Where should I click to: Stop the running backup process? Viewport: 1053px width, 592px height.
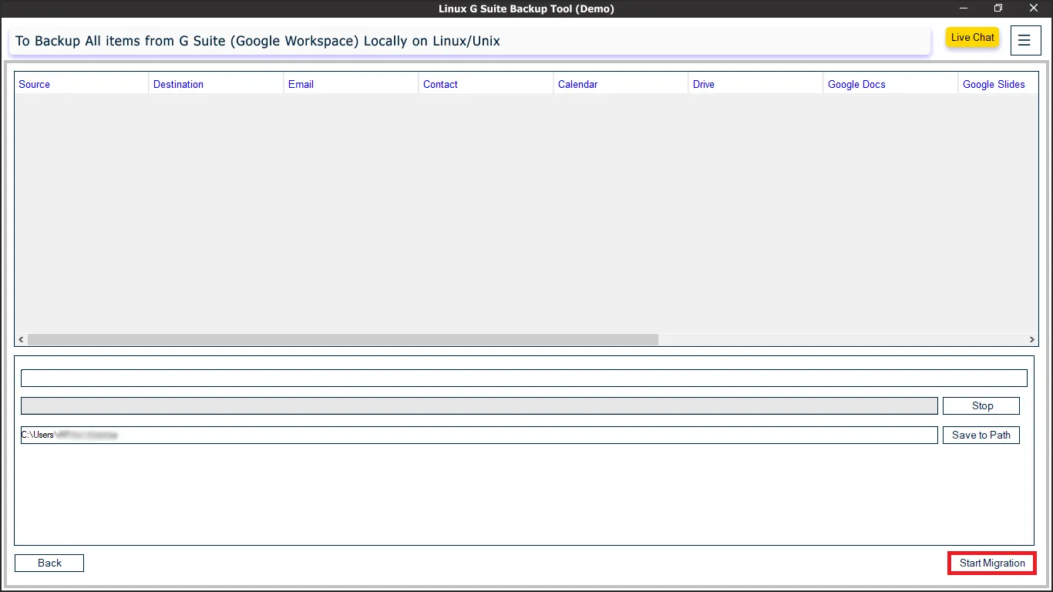[981, 406]
